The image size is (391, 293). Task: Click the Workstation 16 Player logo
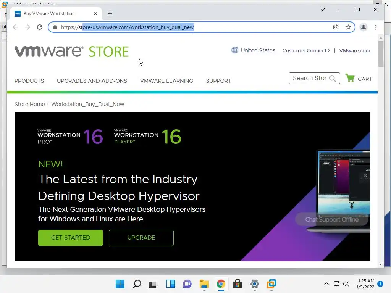[148, 137]
